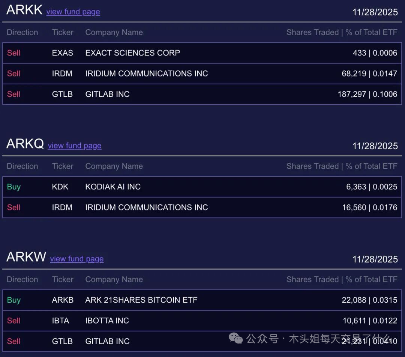Click the ARKQ fund heading
The height and width of the screenshot is (357, 405).
(x=25, y=144)
